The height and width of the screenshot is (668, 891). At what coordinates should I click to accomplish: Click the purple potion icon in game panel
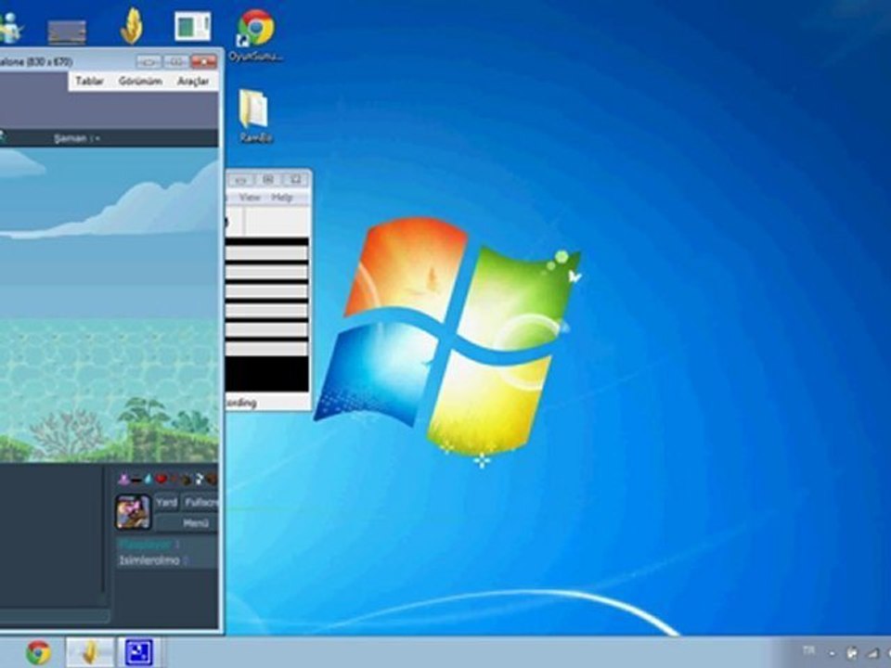point(123,480)
